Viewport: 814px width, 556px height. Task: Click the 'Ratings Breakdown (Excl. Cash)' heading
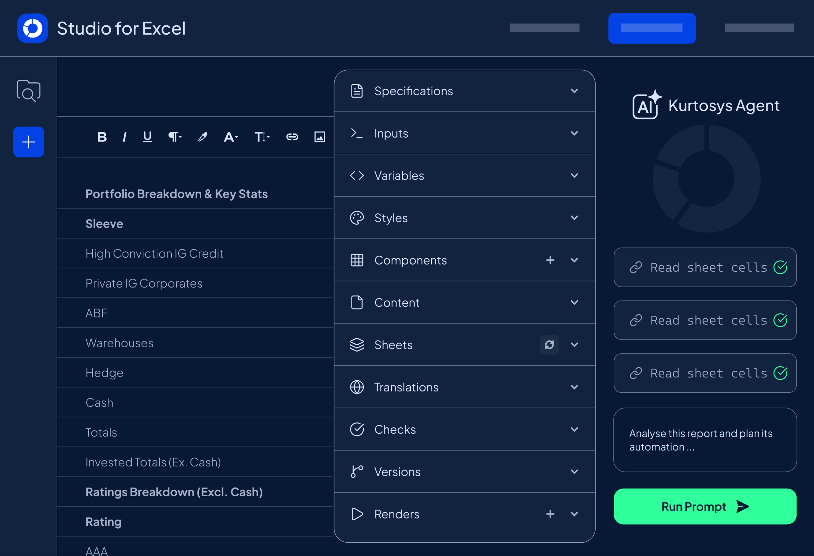coord(174,492)
